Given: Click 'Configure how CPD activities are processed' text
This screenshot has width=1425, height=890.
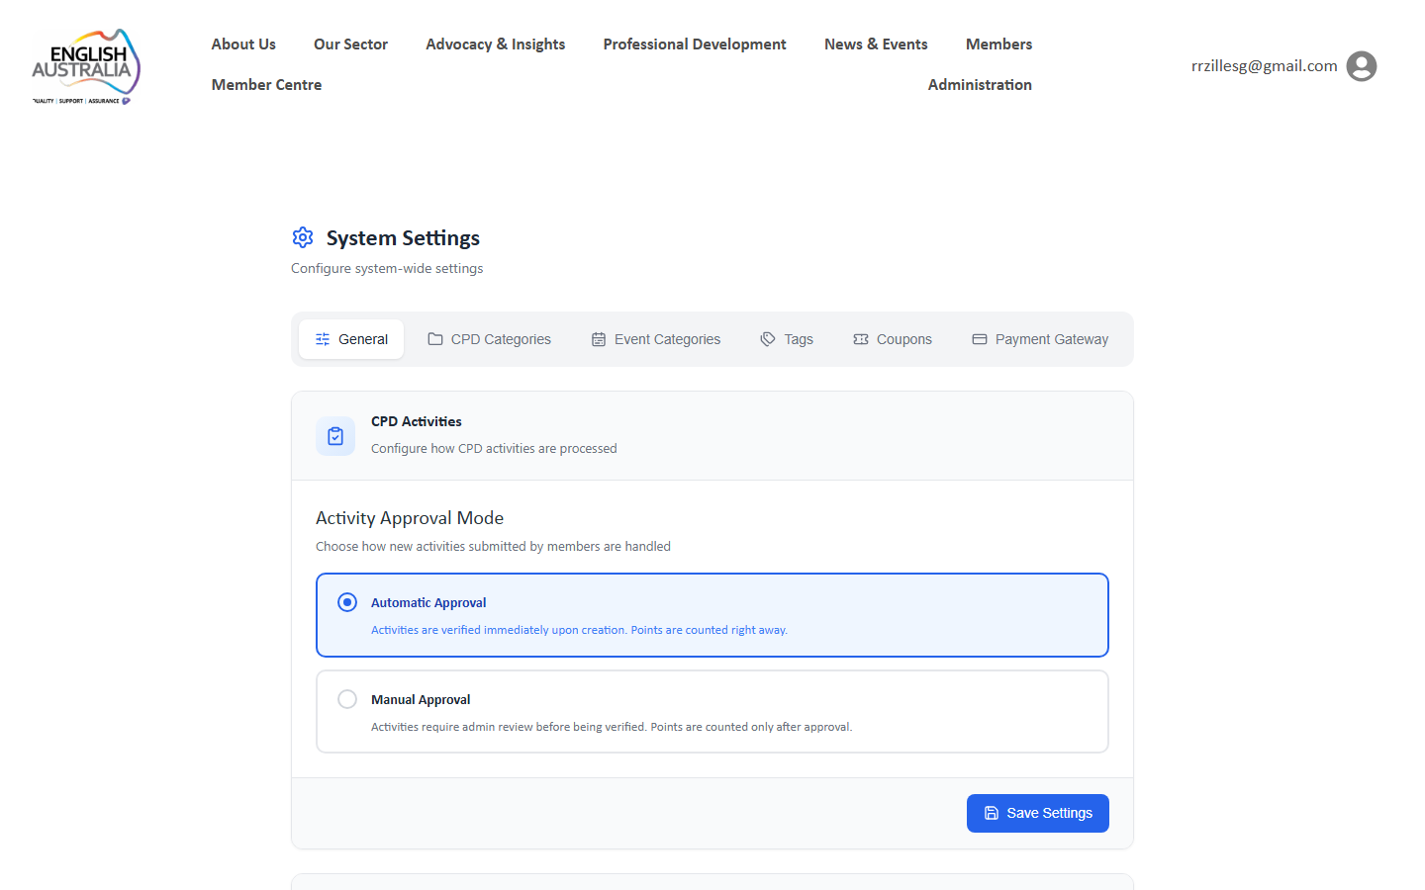Looking at the screenshot, I should 494,448.
